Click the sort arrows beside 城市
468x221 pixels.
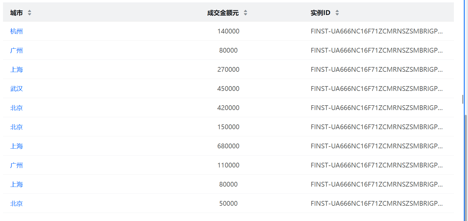pyautogui.click(x=29, y=13)
